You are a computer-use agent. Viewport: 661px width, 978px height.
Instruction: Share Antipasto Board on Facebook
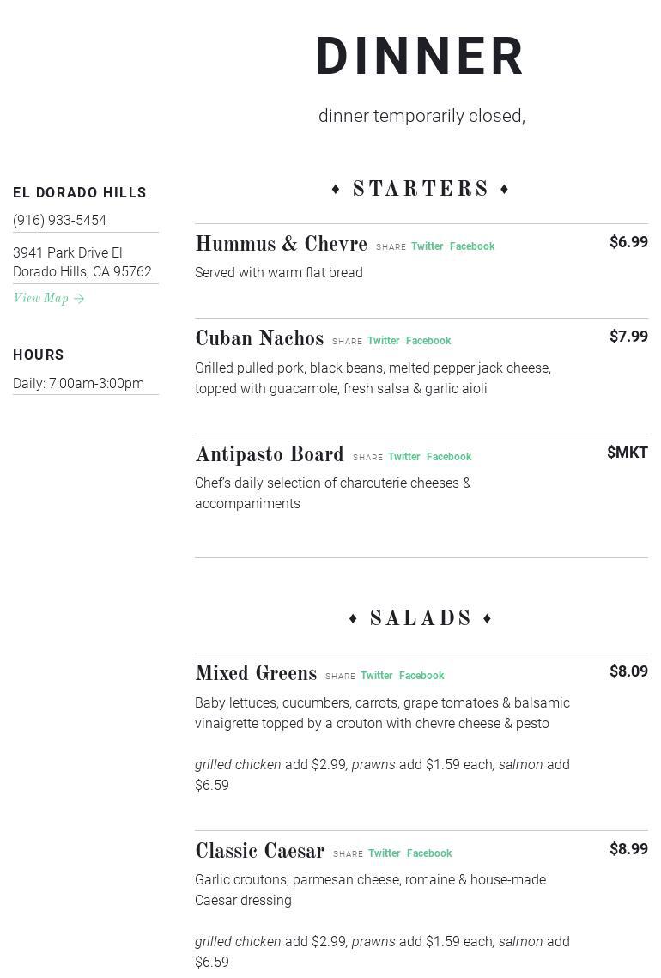coord(449,457)
